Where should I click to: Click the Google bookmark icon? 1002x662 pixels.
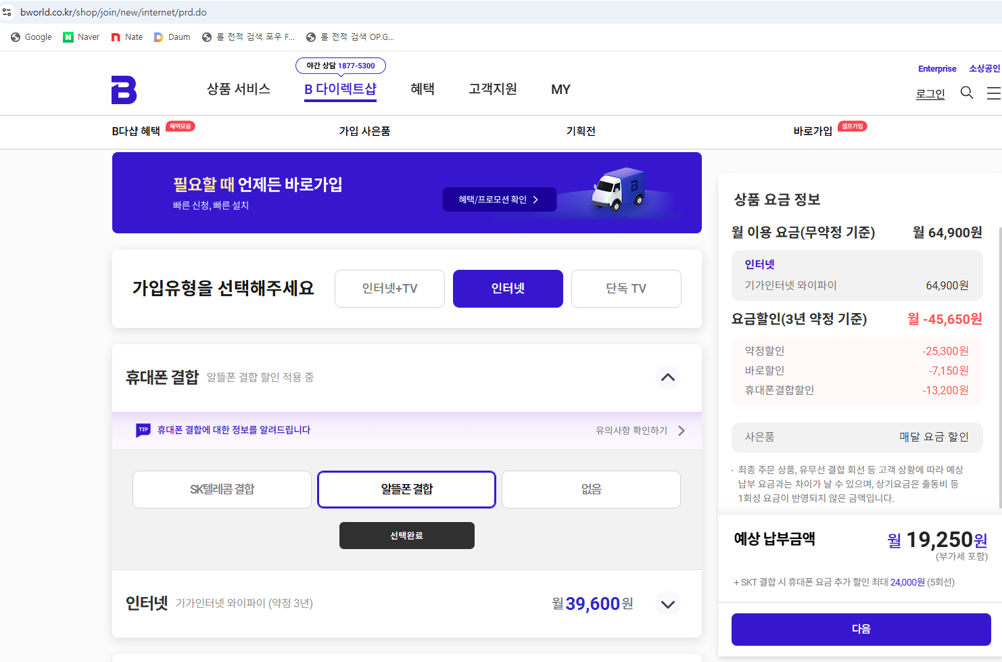click(16, 37)
